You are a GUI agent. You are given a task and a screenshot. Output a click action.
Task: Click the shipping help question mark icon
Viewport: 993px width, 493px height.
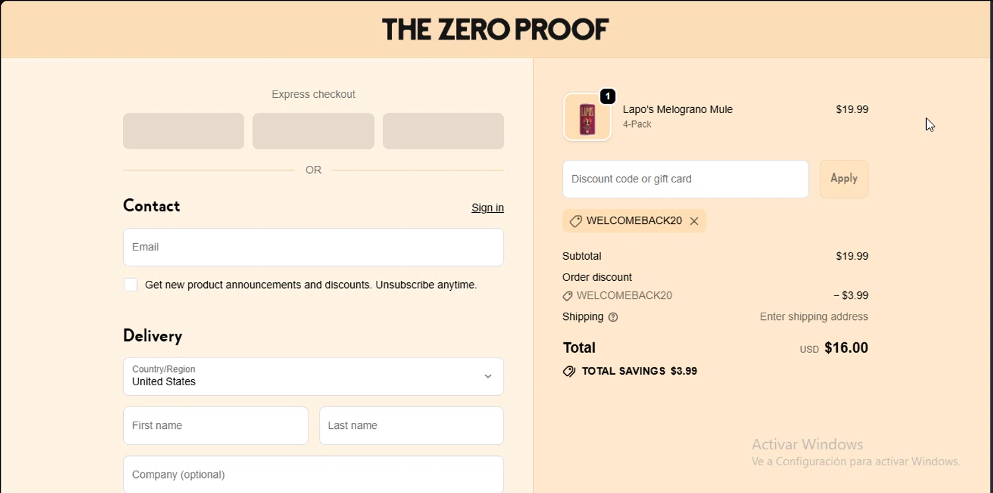613,317
